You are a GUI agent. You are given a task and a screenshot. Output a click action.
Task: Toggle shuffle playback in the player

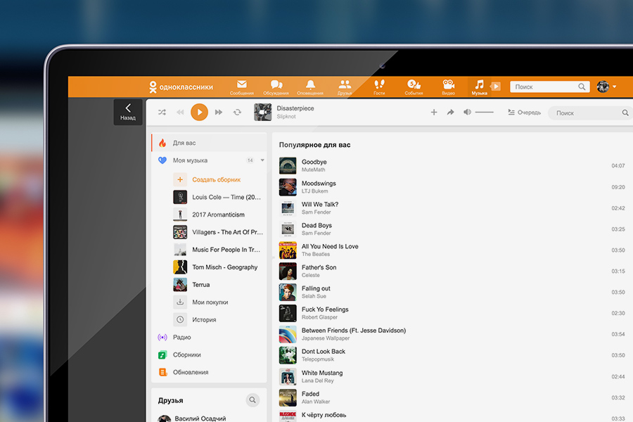click(x=162, y=113)
